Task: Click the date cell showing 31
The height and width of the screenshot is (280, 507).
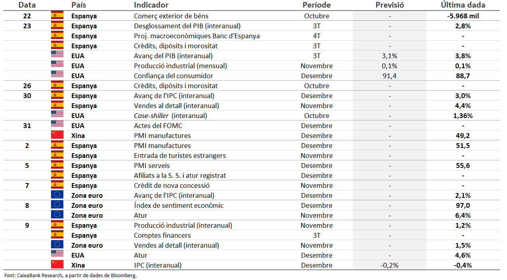Action: (x=27, y=126)
